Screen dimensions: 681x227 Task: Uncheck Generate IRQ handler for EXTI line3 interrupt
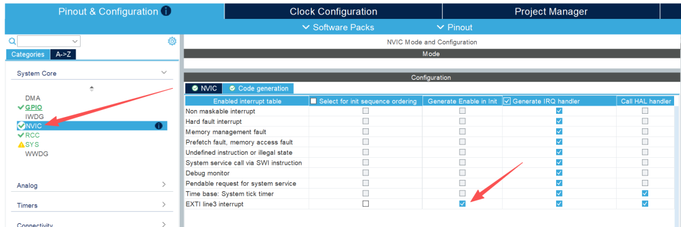[x=559, y=204]
